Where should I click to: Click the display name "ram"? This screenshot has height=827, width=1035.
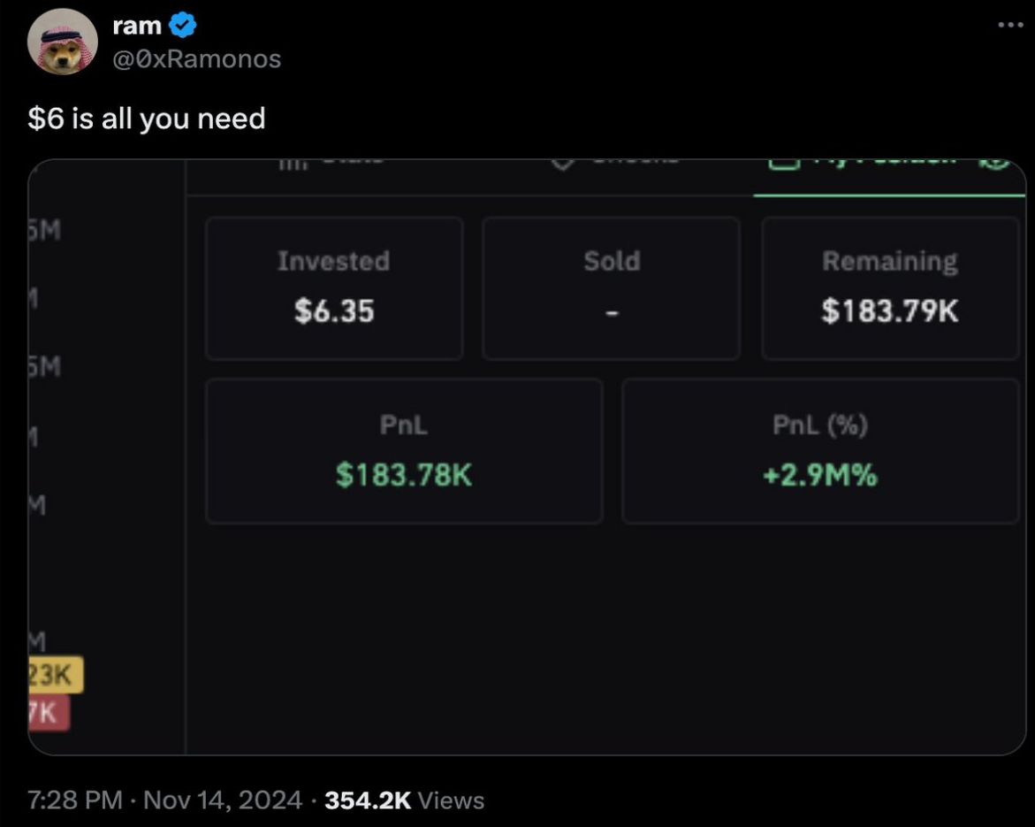pyautogui.click(x=137, y=27)
